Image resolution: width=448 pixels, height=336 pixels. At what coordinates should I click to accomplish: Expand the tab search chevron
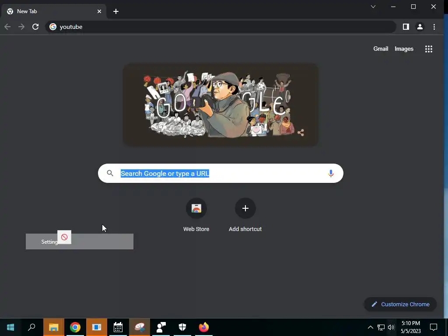coord(373,7)
